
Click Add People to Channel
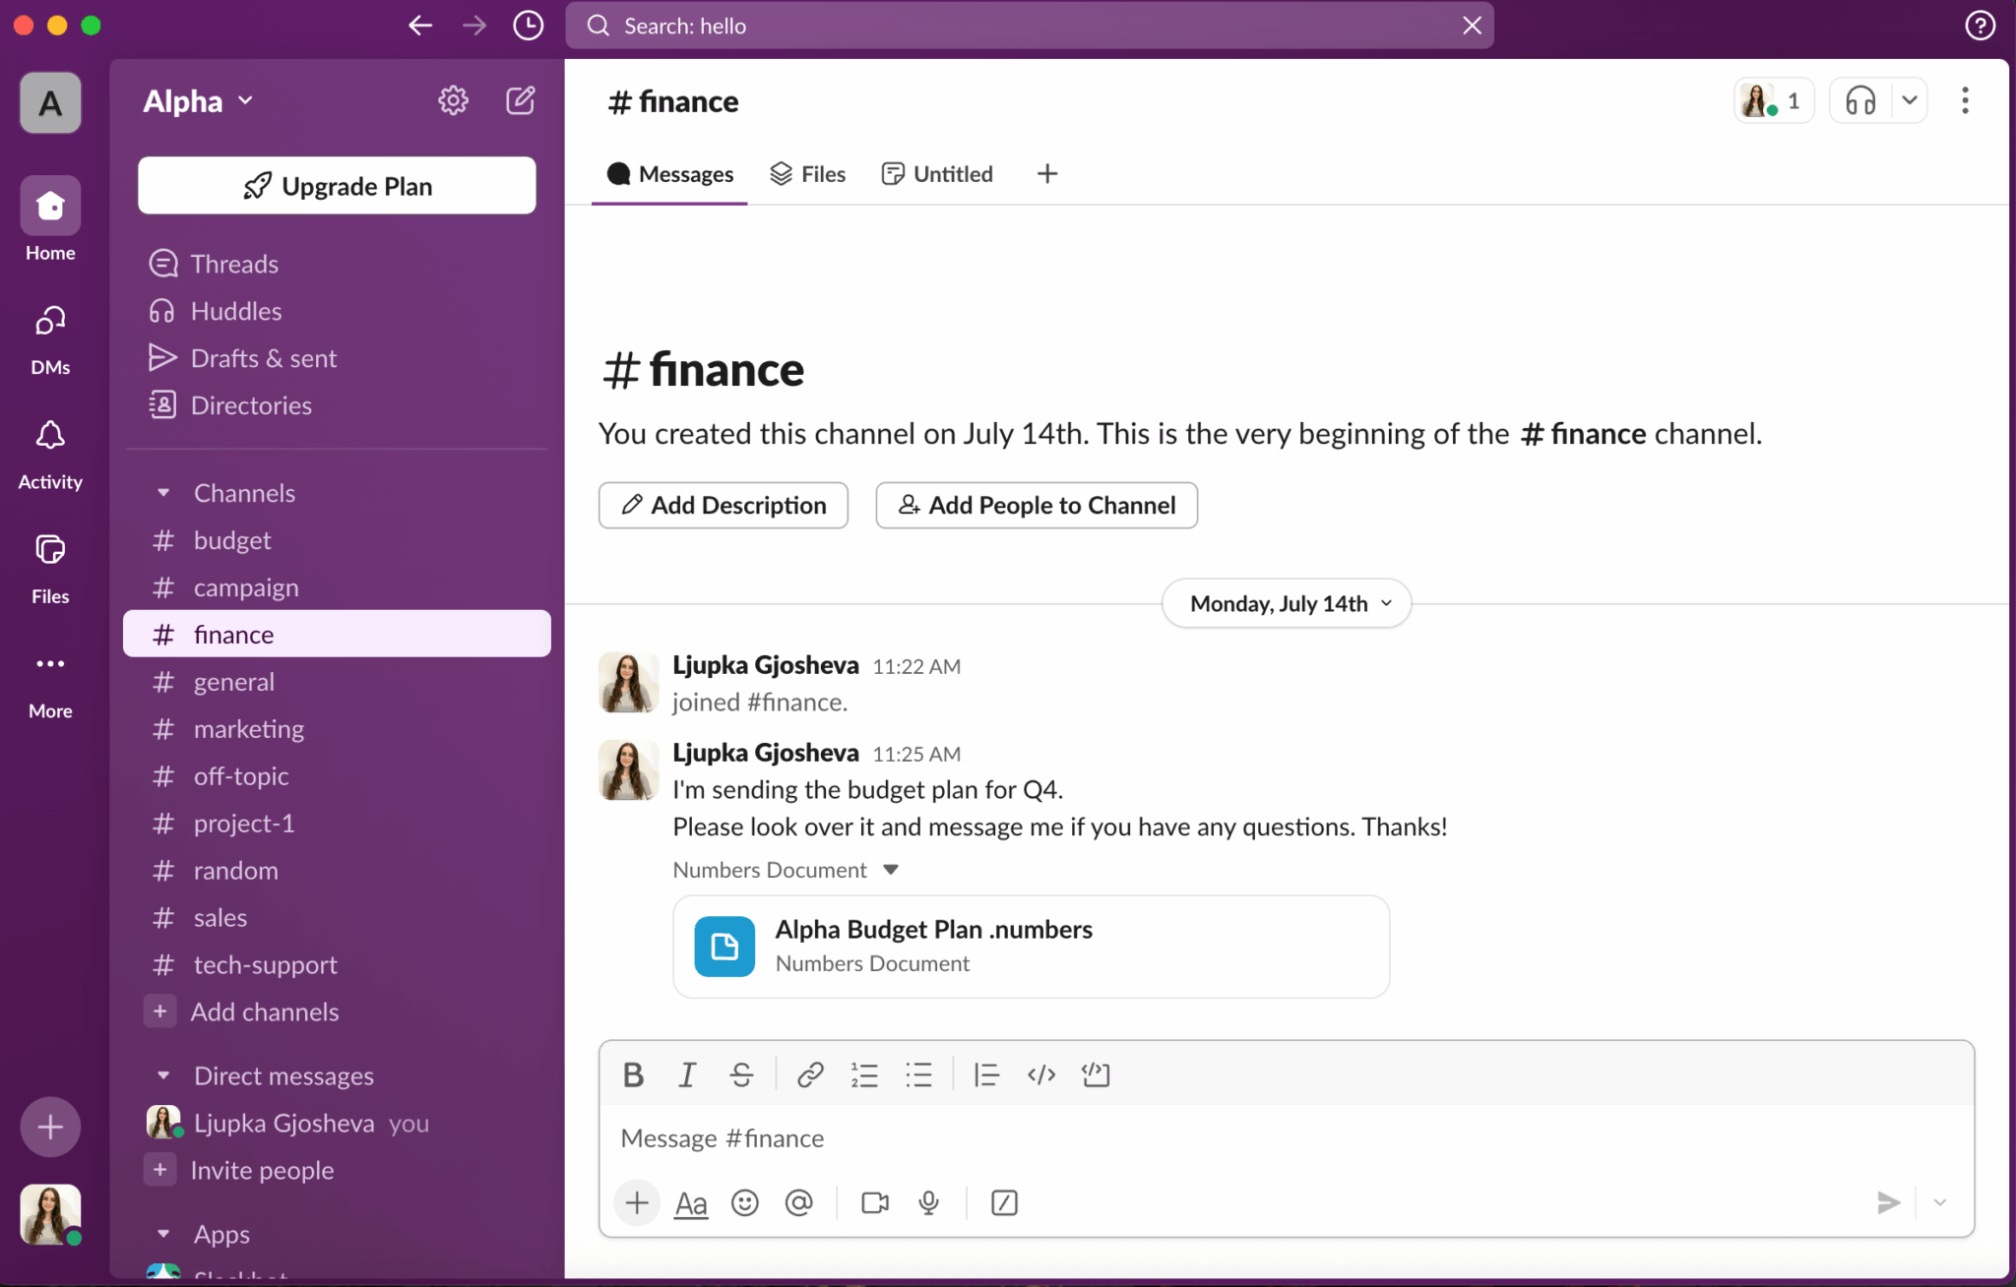tap(1036, 505)
